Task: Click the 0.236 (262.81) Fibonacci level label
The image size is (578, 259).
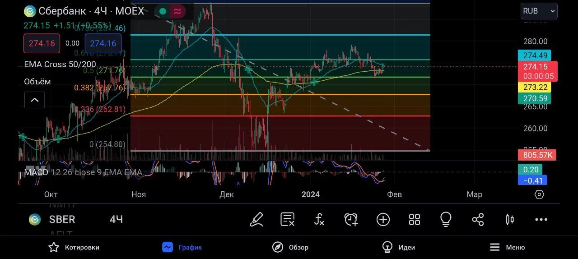Action: 100,109
